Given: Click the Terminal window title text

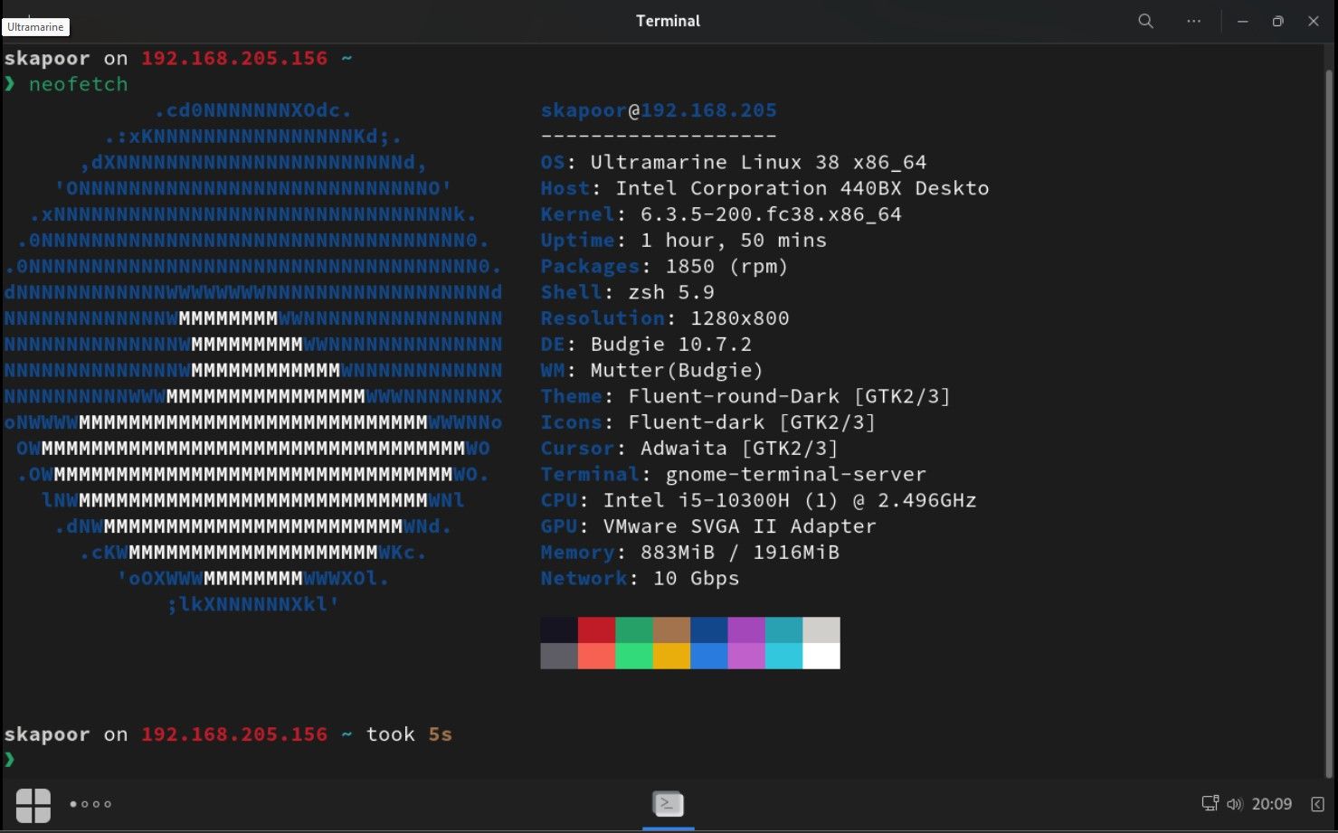Looking at the screenshot, I should coord(668,21).
